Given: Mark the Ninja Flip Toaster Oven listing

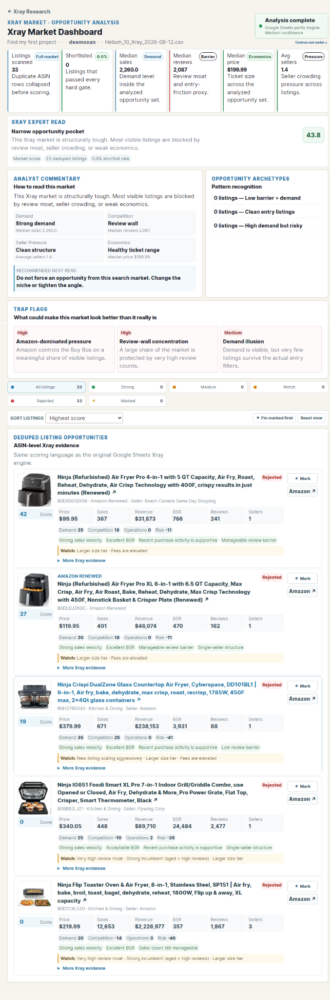Looking at the screenshot, I should pyautogui.click(x=303, y=886).
